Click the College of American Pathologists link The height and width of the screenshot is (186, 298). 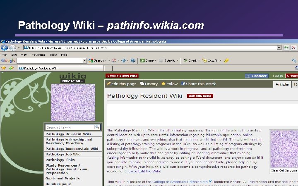click(180, 181)
